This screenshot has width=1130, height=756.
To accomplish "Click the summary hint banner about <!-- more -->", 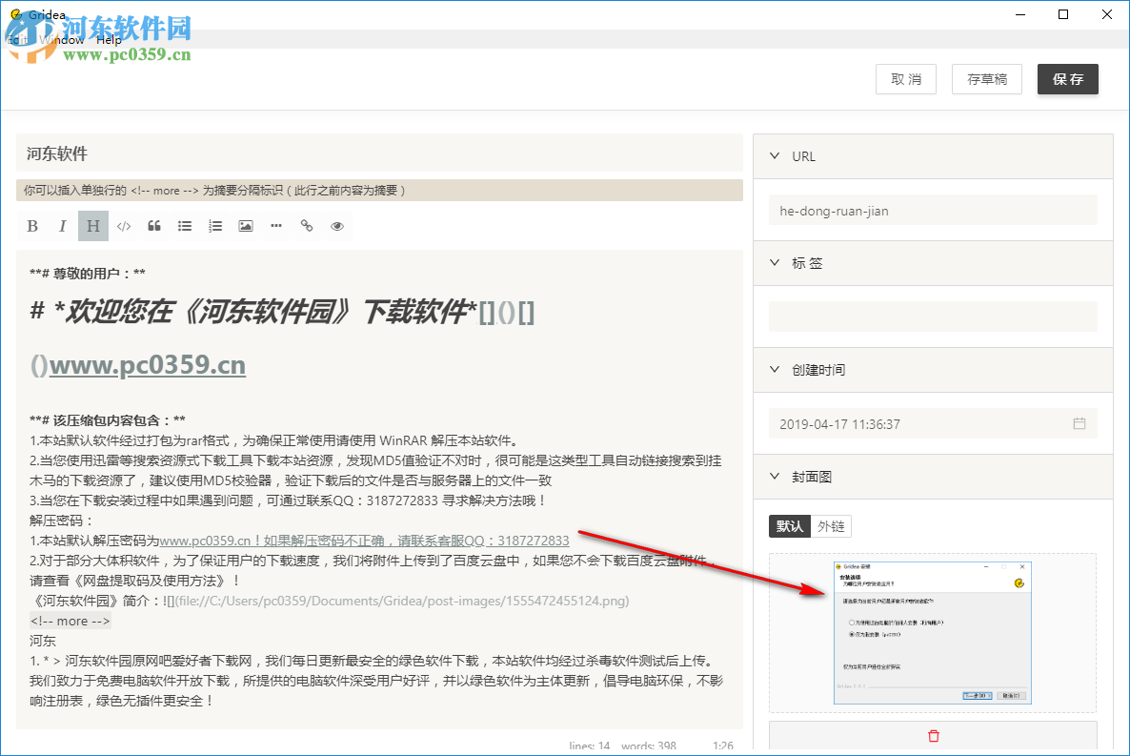I will (379, 191).
